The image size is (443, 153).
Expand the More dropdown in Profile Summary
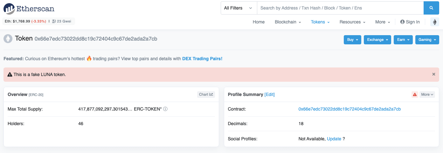[427, 94]
